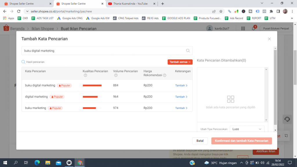This screenshot has height=167, width=297.
Task: Click Konfirmasi dan tambah Kata Pencarian
Action: click(242, 141)
